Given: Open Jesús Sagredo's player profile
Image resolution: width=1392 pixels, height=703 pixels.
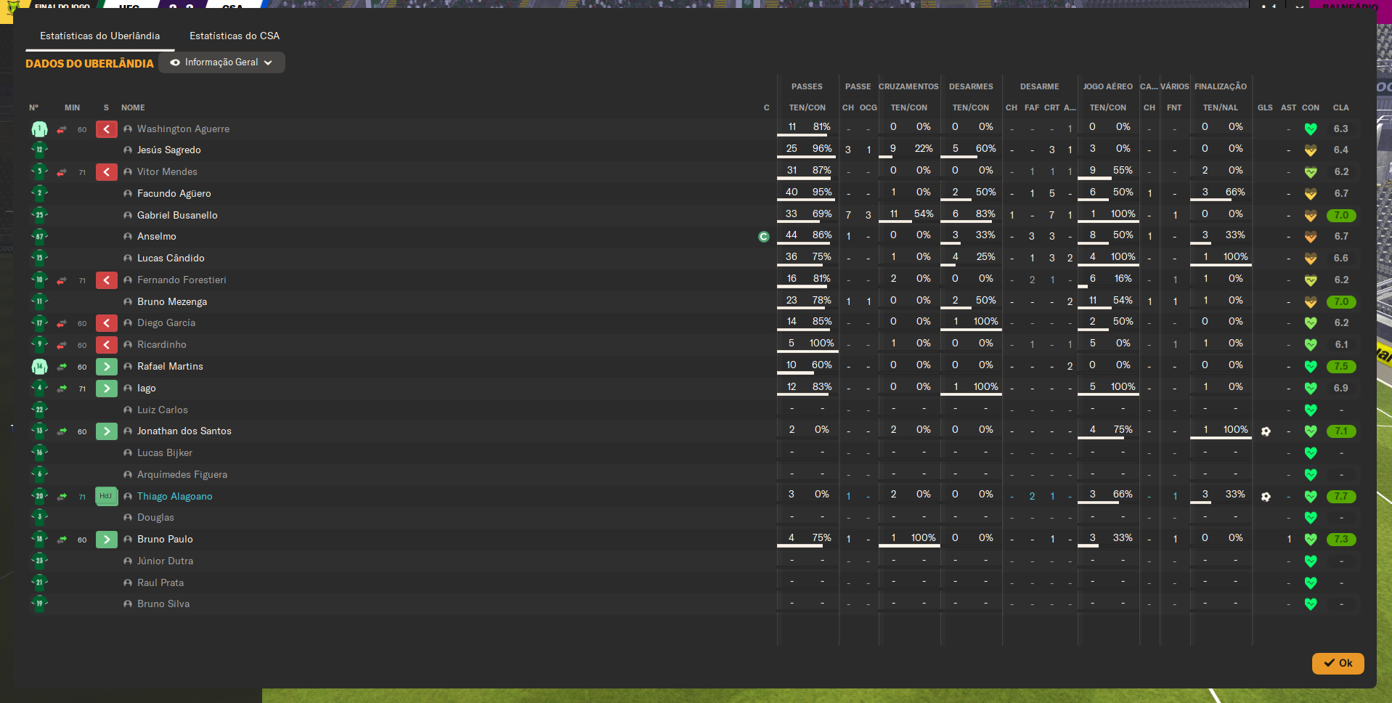Looking at the screenshot, I should coord(168,150).
